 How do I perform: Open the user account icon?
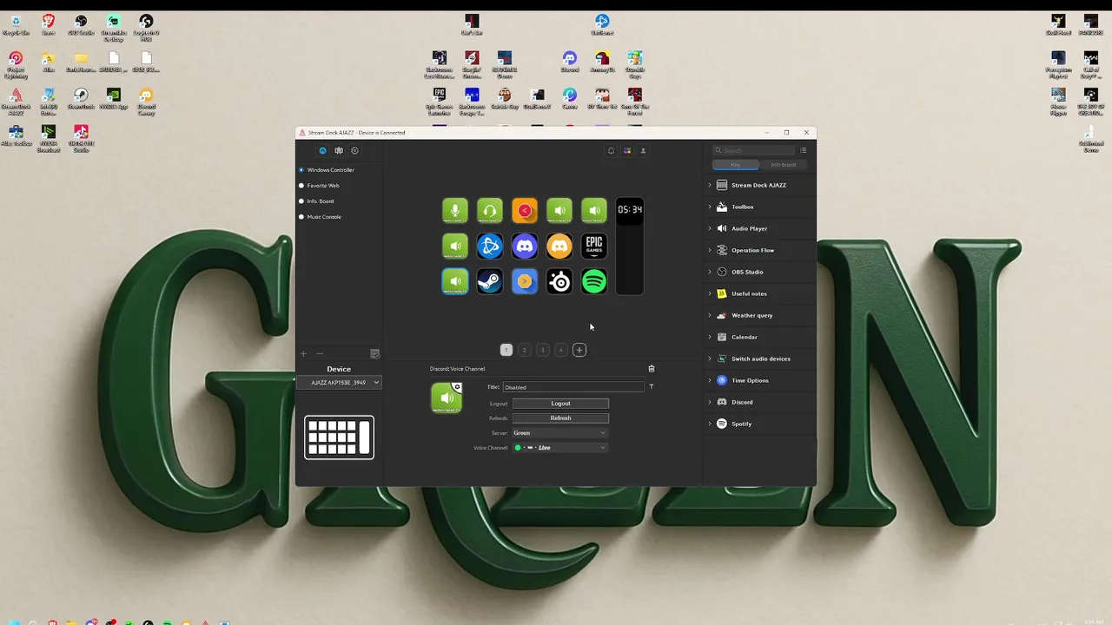tap(643, 150)
